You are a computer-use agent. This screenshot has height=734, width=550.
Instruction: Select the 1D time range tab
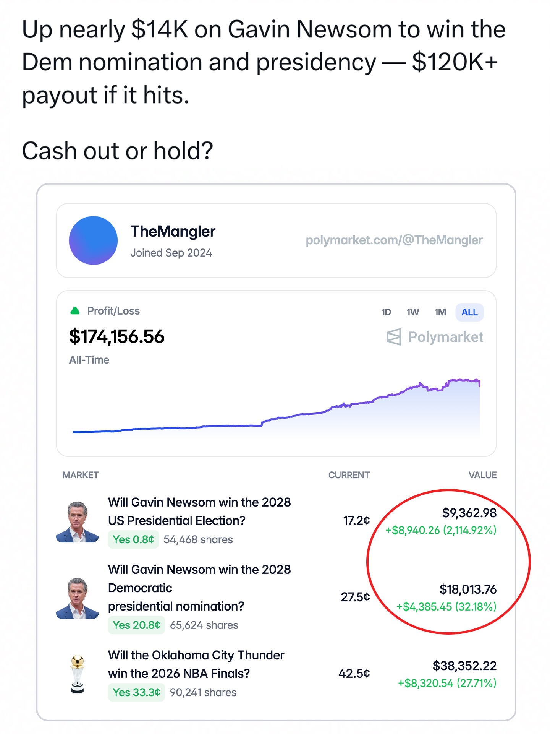386,312
